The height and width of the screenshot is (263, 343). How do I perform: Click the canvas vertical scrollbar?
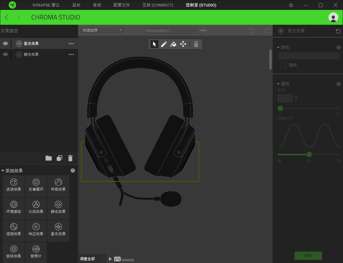click(x=270, y=60)
